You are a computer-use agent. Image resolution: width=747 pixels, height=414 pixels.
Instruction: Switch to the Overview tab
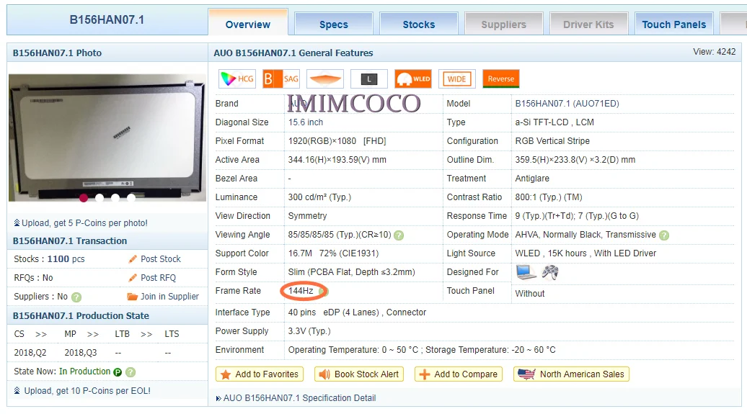pyautogui.click(x=248, y=23)
